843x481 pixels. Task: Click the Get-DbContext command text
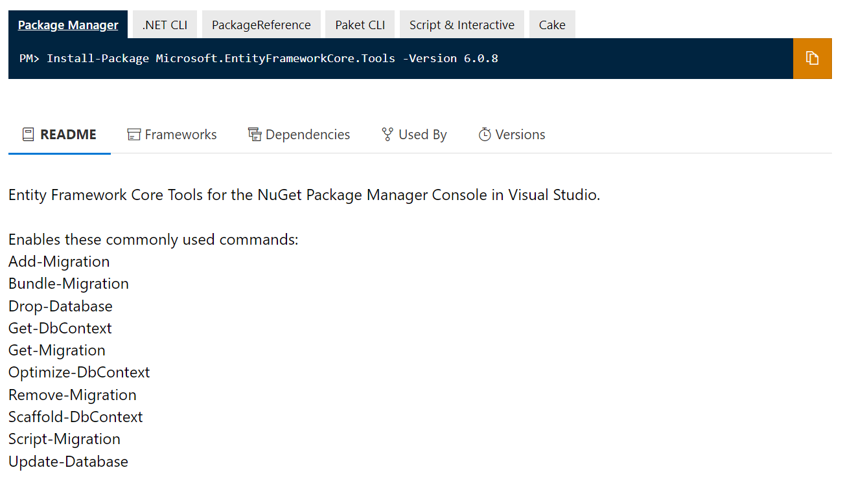(x=60, y=328)
